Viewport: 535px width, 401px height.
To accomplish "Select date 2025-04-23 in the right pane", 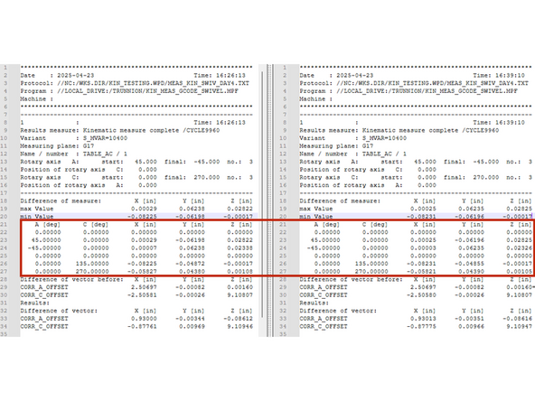I will tap(355, 75).
